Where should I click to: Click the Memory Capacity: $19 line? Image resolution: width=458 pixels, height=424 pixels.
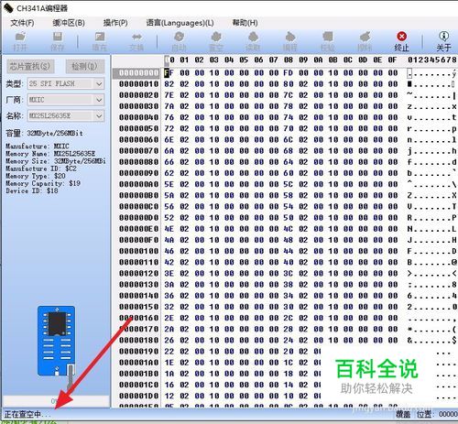pyautogui.click(x=43, y=183)
